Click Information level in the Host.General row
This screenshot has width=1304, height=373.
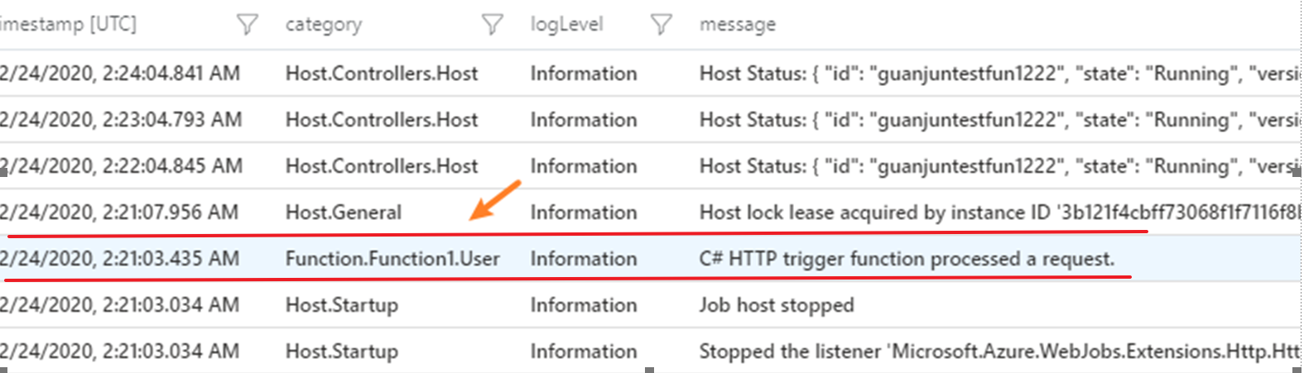[584, 213]
